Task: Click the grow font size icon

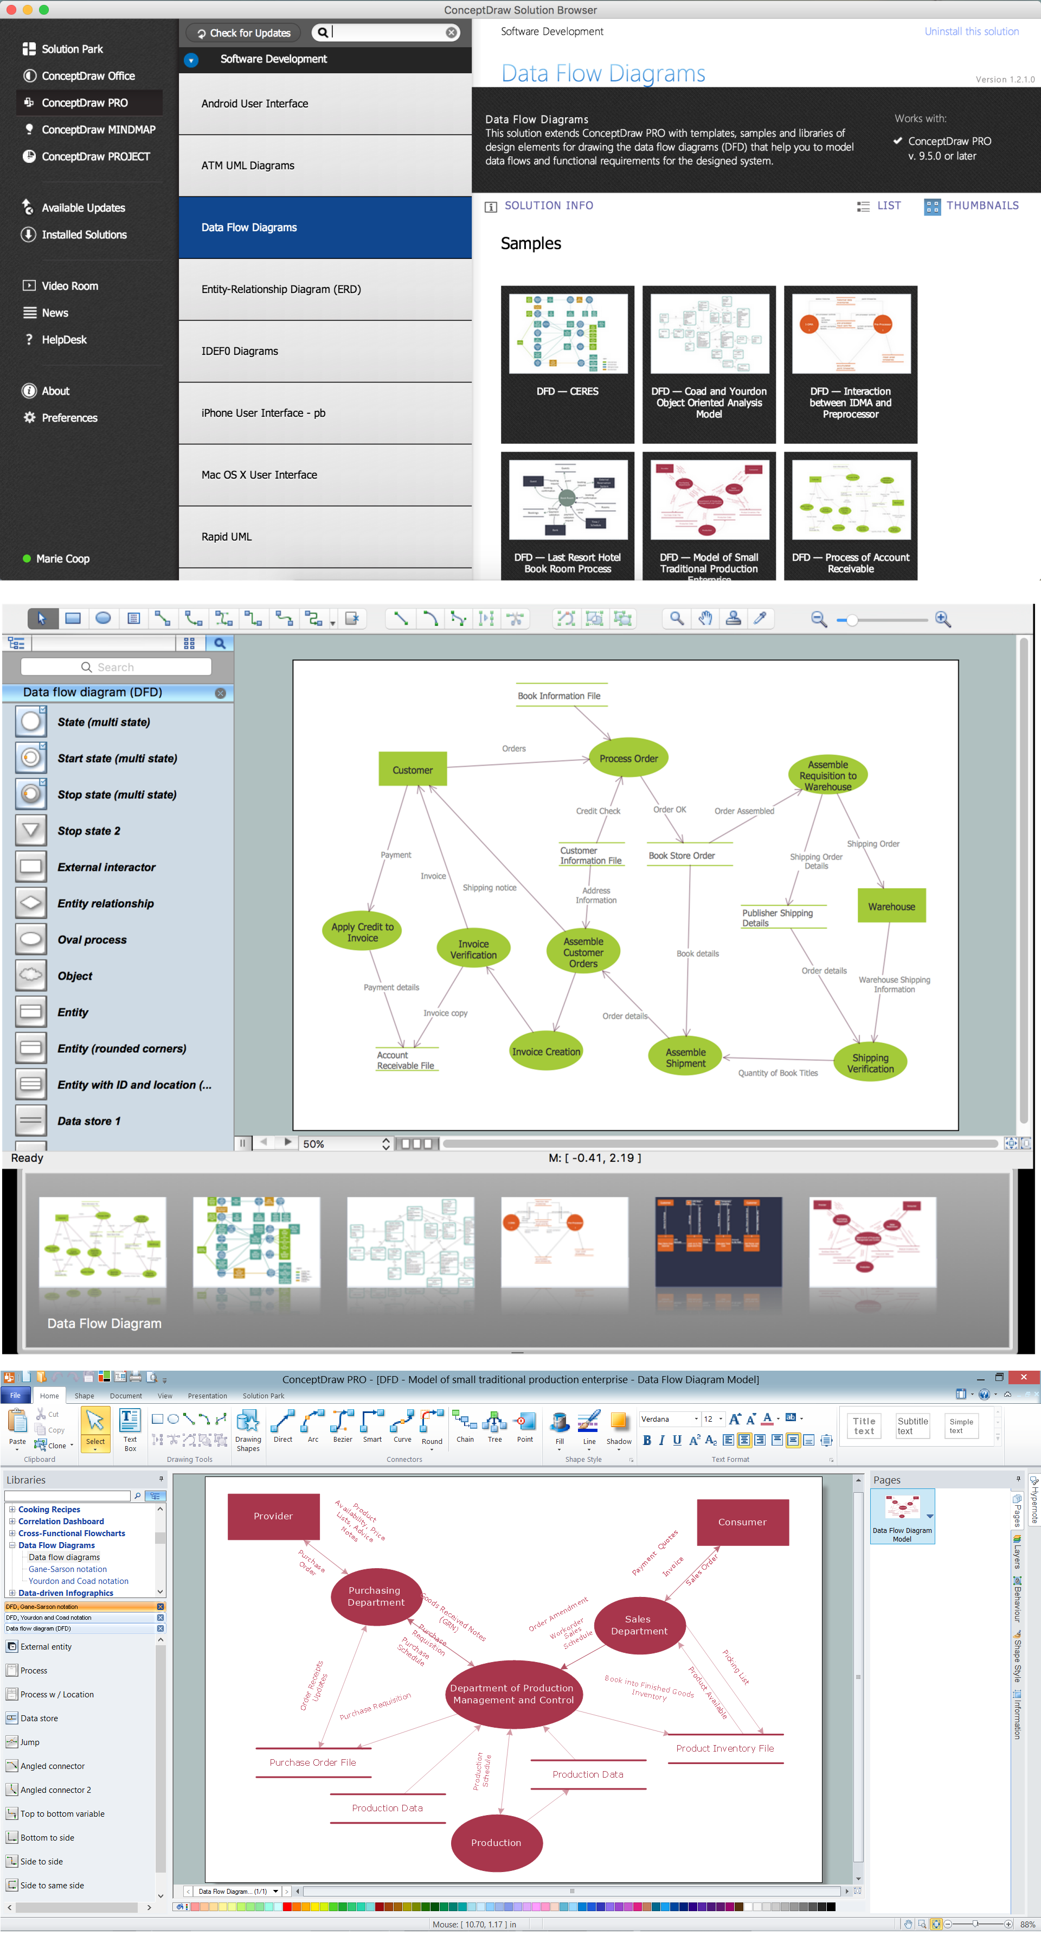Action: (735, 1419)
